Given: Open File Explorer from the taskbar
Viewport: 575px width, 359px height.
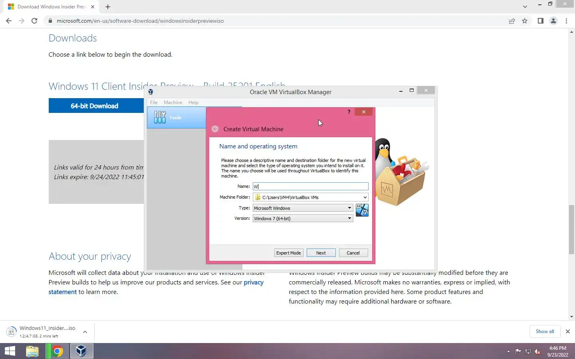Looking at the screenshot, I should [32, 351].
